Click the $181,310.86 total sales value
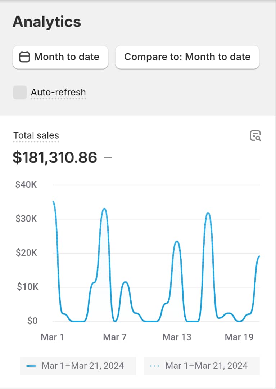Viewport: 276px width, 389px height. coord(55,158)
